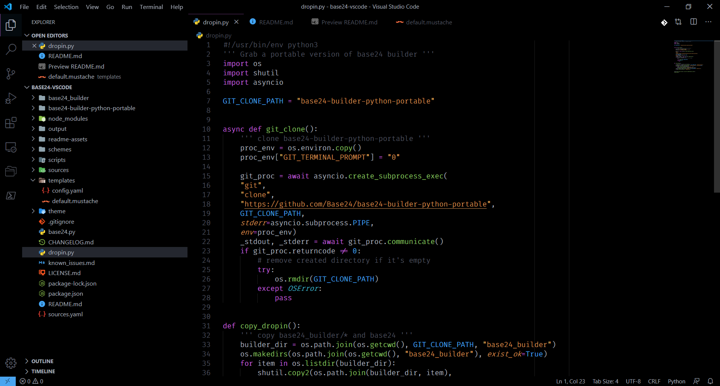Open More Actions ellipsis in editor toolbar
The width and height of the screenshot is (720, 386).
coord(708,22)
